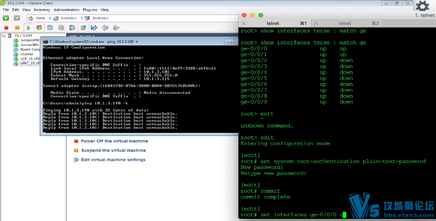Image resolution: width=436 pixels, height=221 pixels.
Task: Click the cmd.exe window title icon
Action: (46, 42)
